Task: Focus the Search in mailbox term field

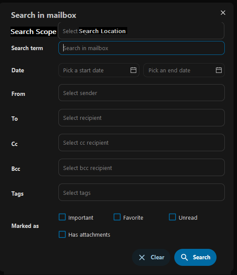Action: tap(142, 48)
